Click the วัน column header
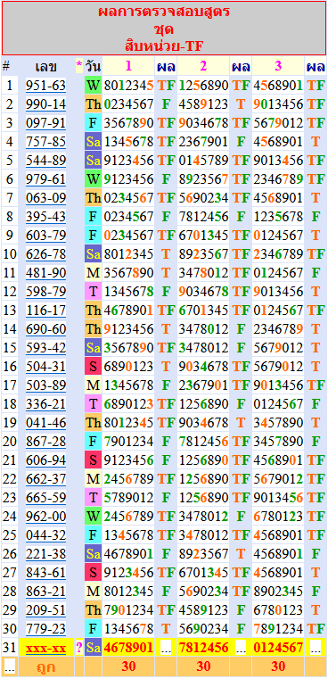Screen dimensions: 328x679 pyautogui.click(x=93, y=67)
